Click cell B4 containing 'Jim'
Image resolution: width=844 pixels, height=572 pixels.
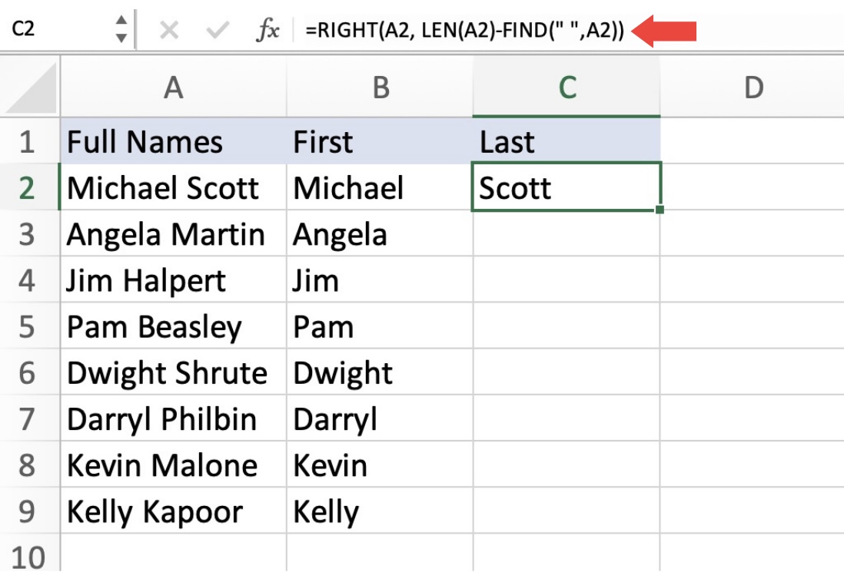coord(380,280)
